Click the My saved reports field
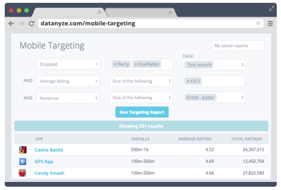 coord(238,46)
